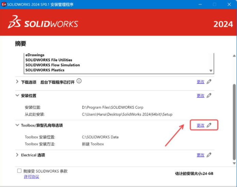237x187 pixels.
Task: Click the pencil icon beside 安装位置
Action: [x=209, y=96]
